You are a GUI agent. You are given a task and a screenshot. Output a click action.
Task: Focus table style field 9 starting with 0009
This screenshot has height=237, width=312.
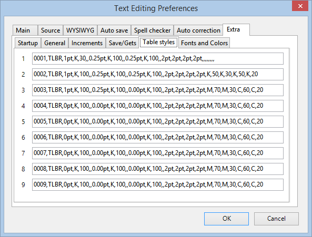click(x=158, y=185)
